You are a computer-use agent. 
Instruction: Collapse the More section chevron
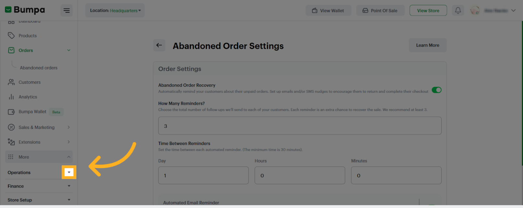click(69, 157)
